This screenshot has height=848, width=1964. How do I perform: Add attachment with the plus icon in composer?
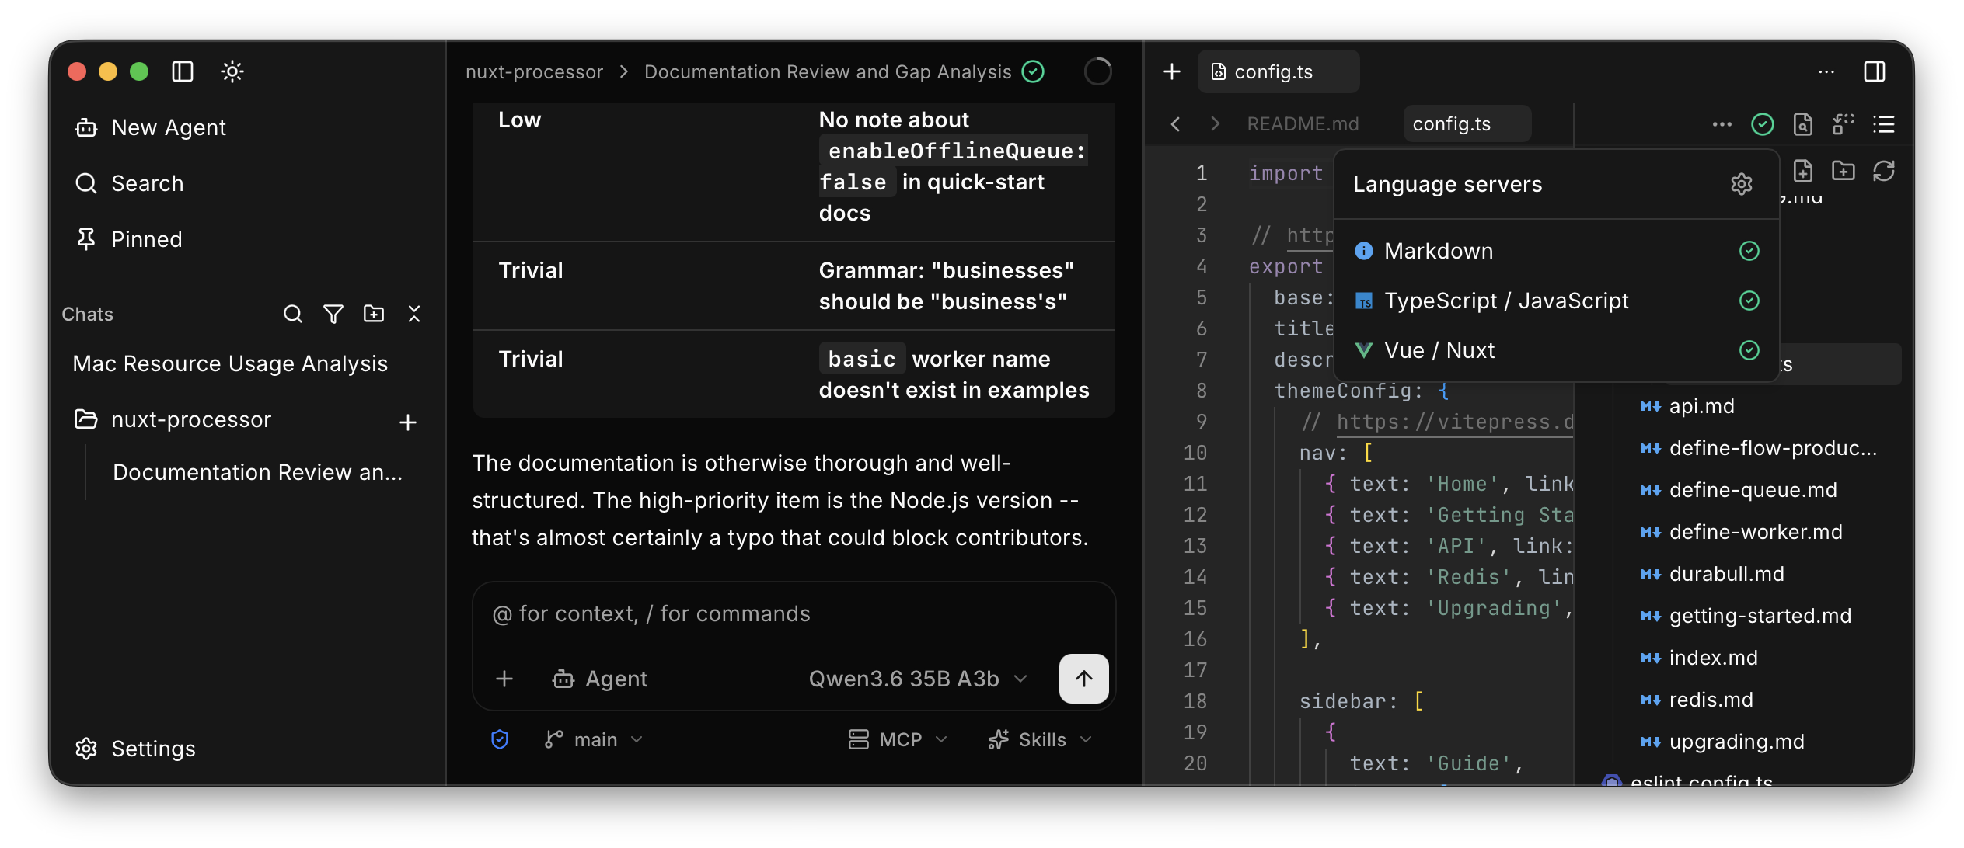504,679
